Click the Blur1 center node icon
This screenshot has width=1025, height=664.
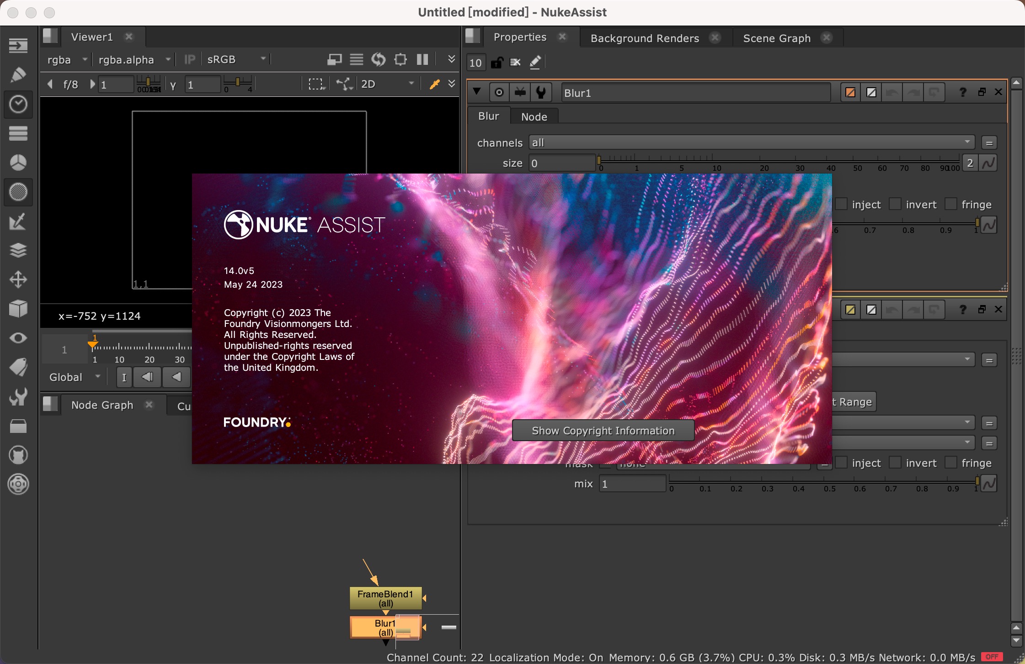[x=499, y=92]
